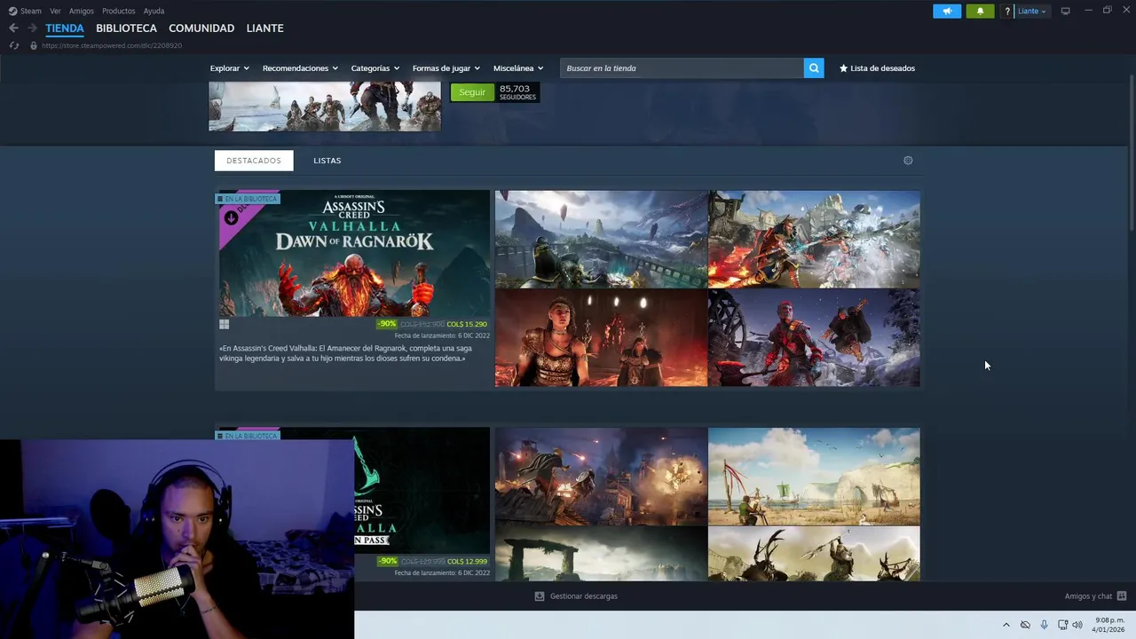
Task: Expand the Recomendaciones dropdown
Action: 300,68
